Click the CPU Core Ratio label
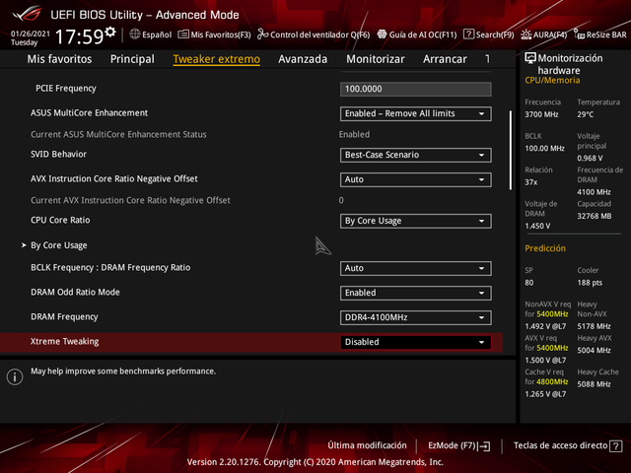 click(60, 221)
